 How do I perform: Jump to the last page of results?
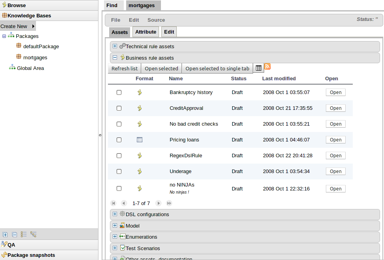(x=169, y=203)
